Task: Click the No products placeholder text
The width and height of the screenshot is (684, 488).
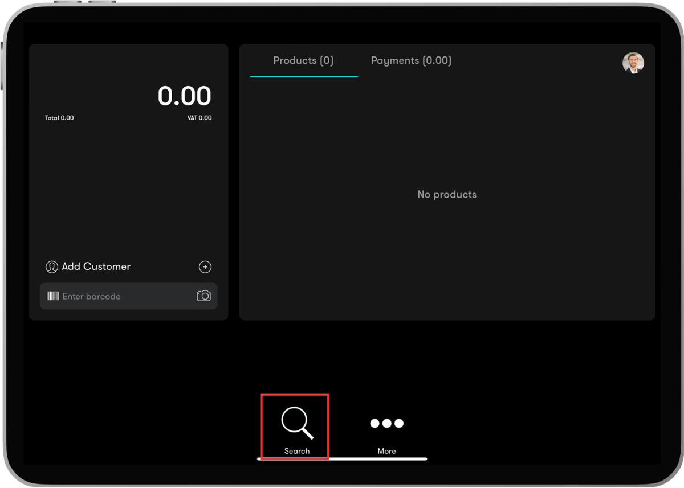Action: coord(447,195)
